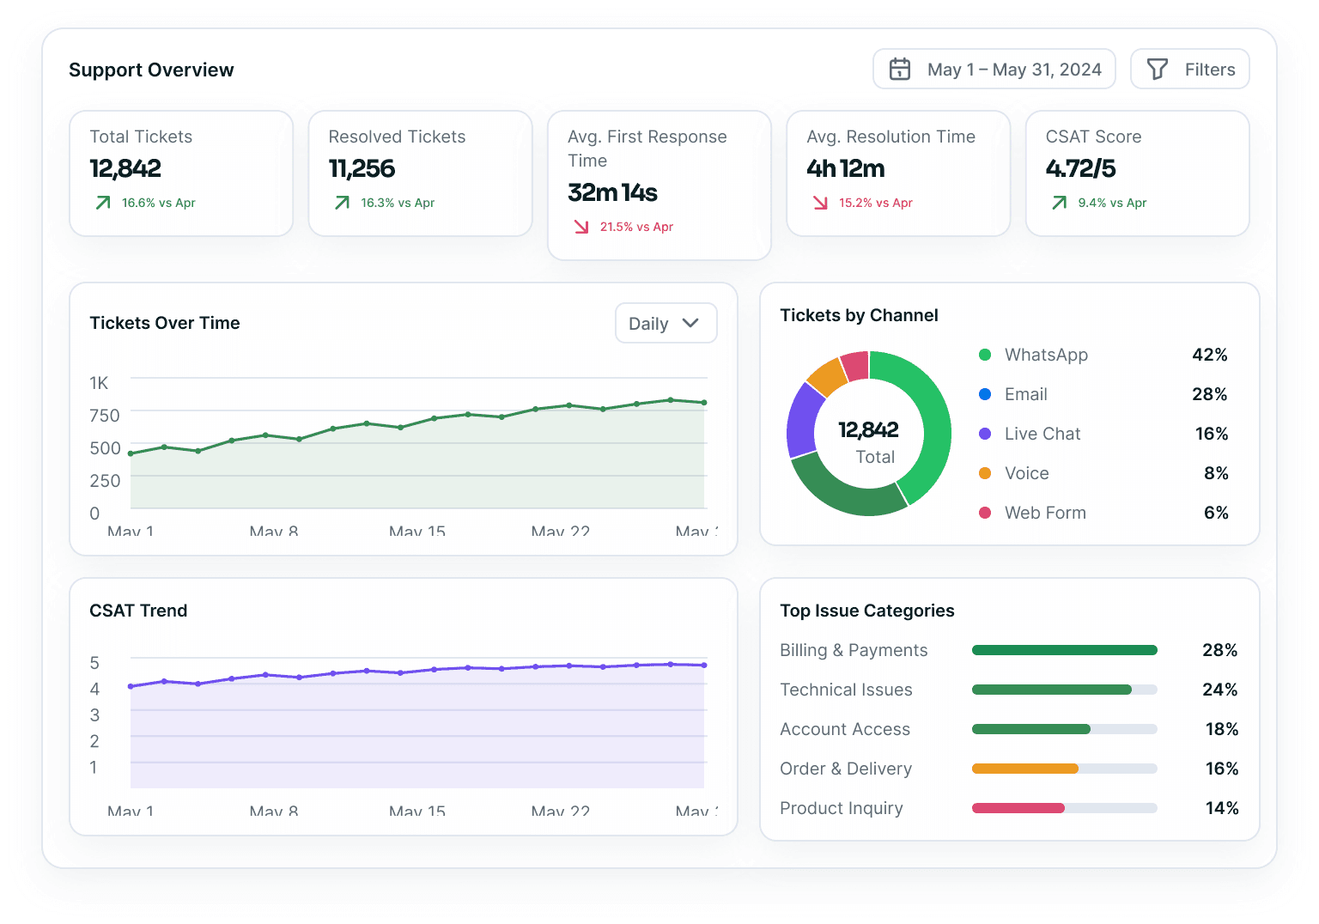This screenshot has height=924, width=1319.
Task: Open the May 1 – May 31, 2024 date picker
Action: pyautogui.click(x=994, y=69)
